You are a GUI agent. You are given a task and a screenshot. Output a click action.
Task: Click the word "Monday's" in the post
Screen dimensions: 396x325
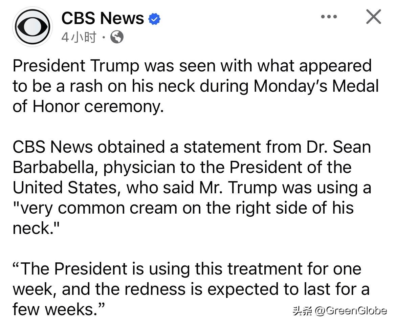(290, 86)
